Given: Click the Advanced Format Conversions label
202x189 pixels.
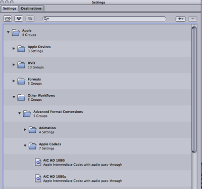Looking at the screenshot, I should pyautogui.click(x=58, y=111).
